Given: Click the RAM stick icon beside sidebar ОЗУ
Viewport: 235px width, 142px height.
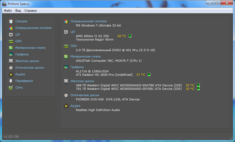Looking at the screenshot, I should pos(11,41).
